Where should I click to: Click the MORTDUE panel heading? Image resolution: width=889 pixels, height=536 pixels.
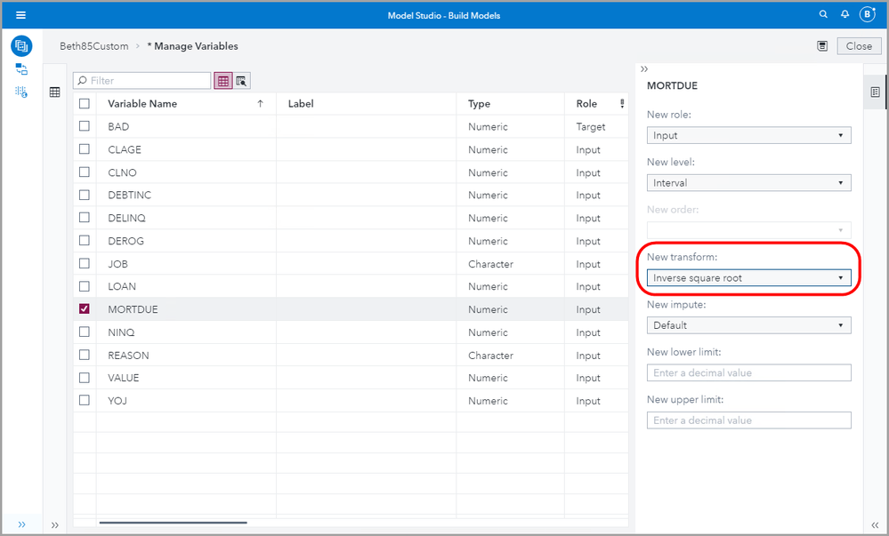[x=673, y=85]
